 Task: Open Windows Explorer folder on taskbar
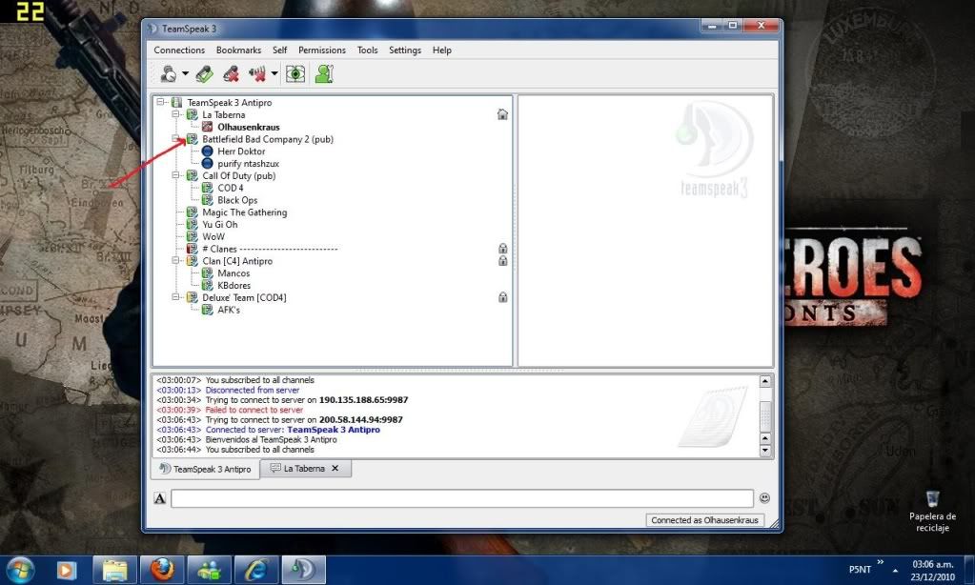coord(115,570)
